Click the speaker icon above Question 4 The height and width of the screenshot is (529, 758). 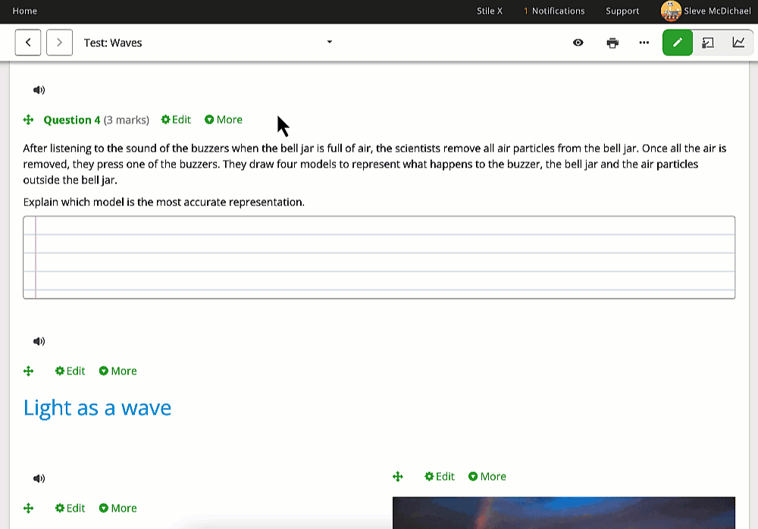(39, 90)
